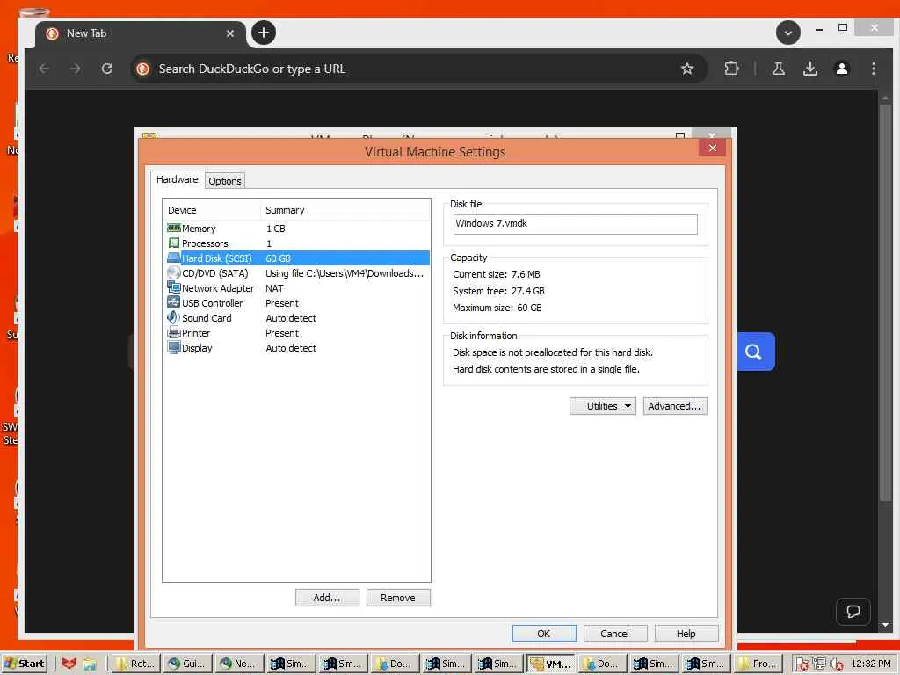Go forward in the browser

pos(76,69)
